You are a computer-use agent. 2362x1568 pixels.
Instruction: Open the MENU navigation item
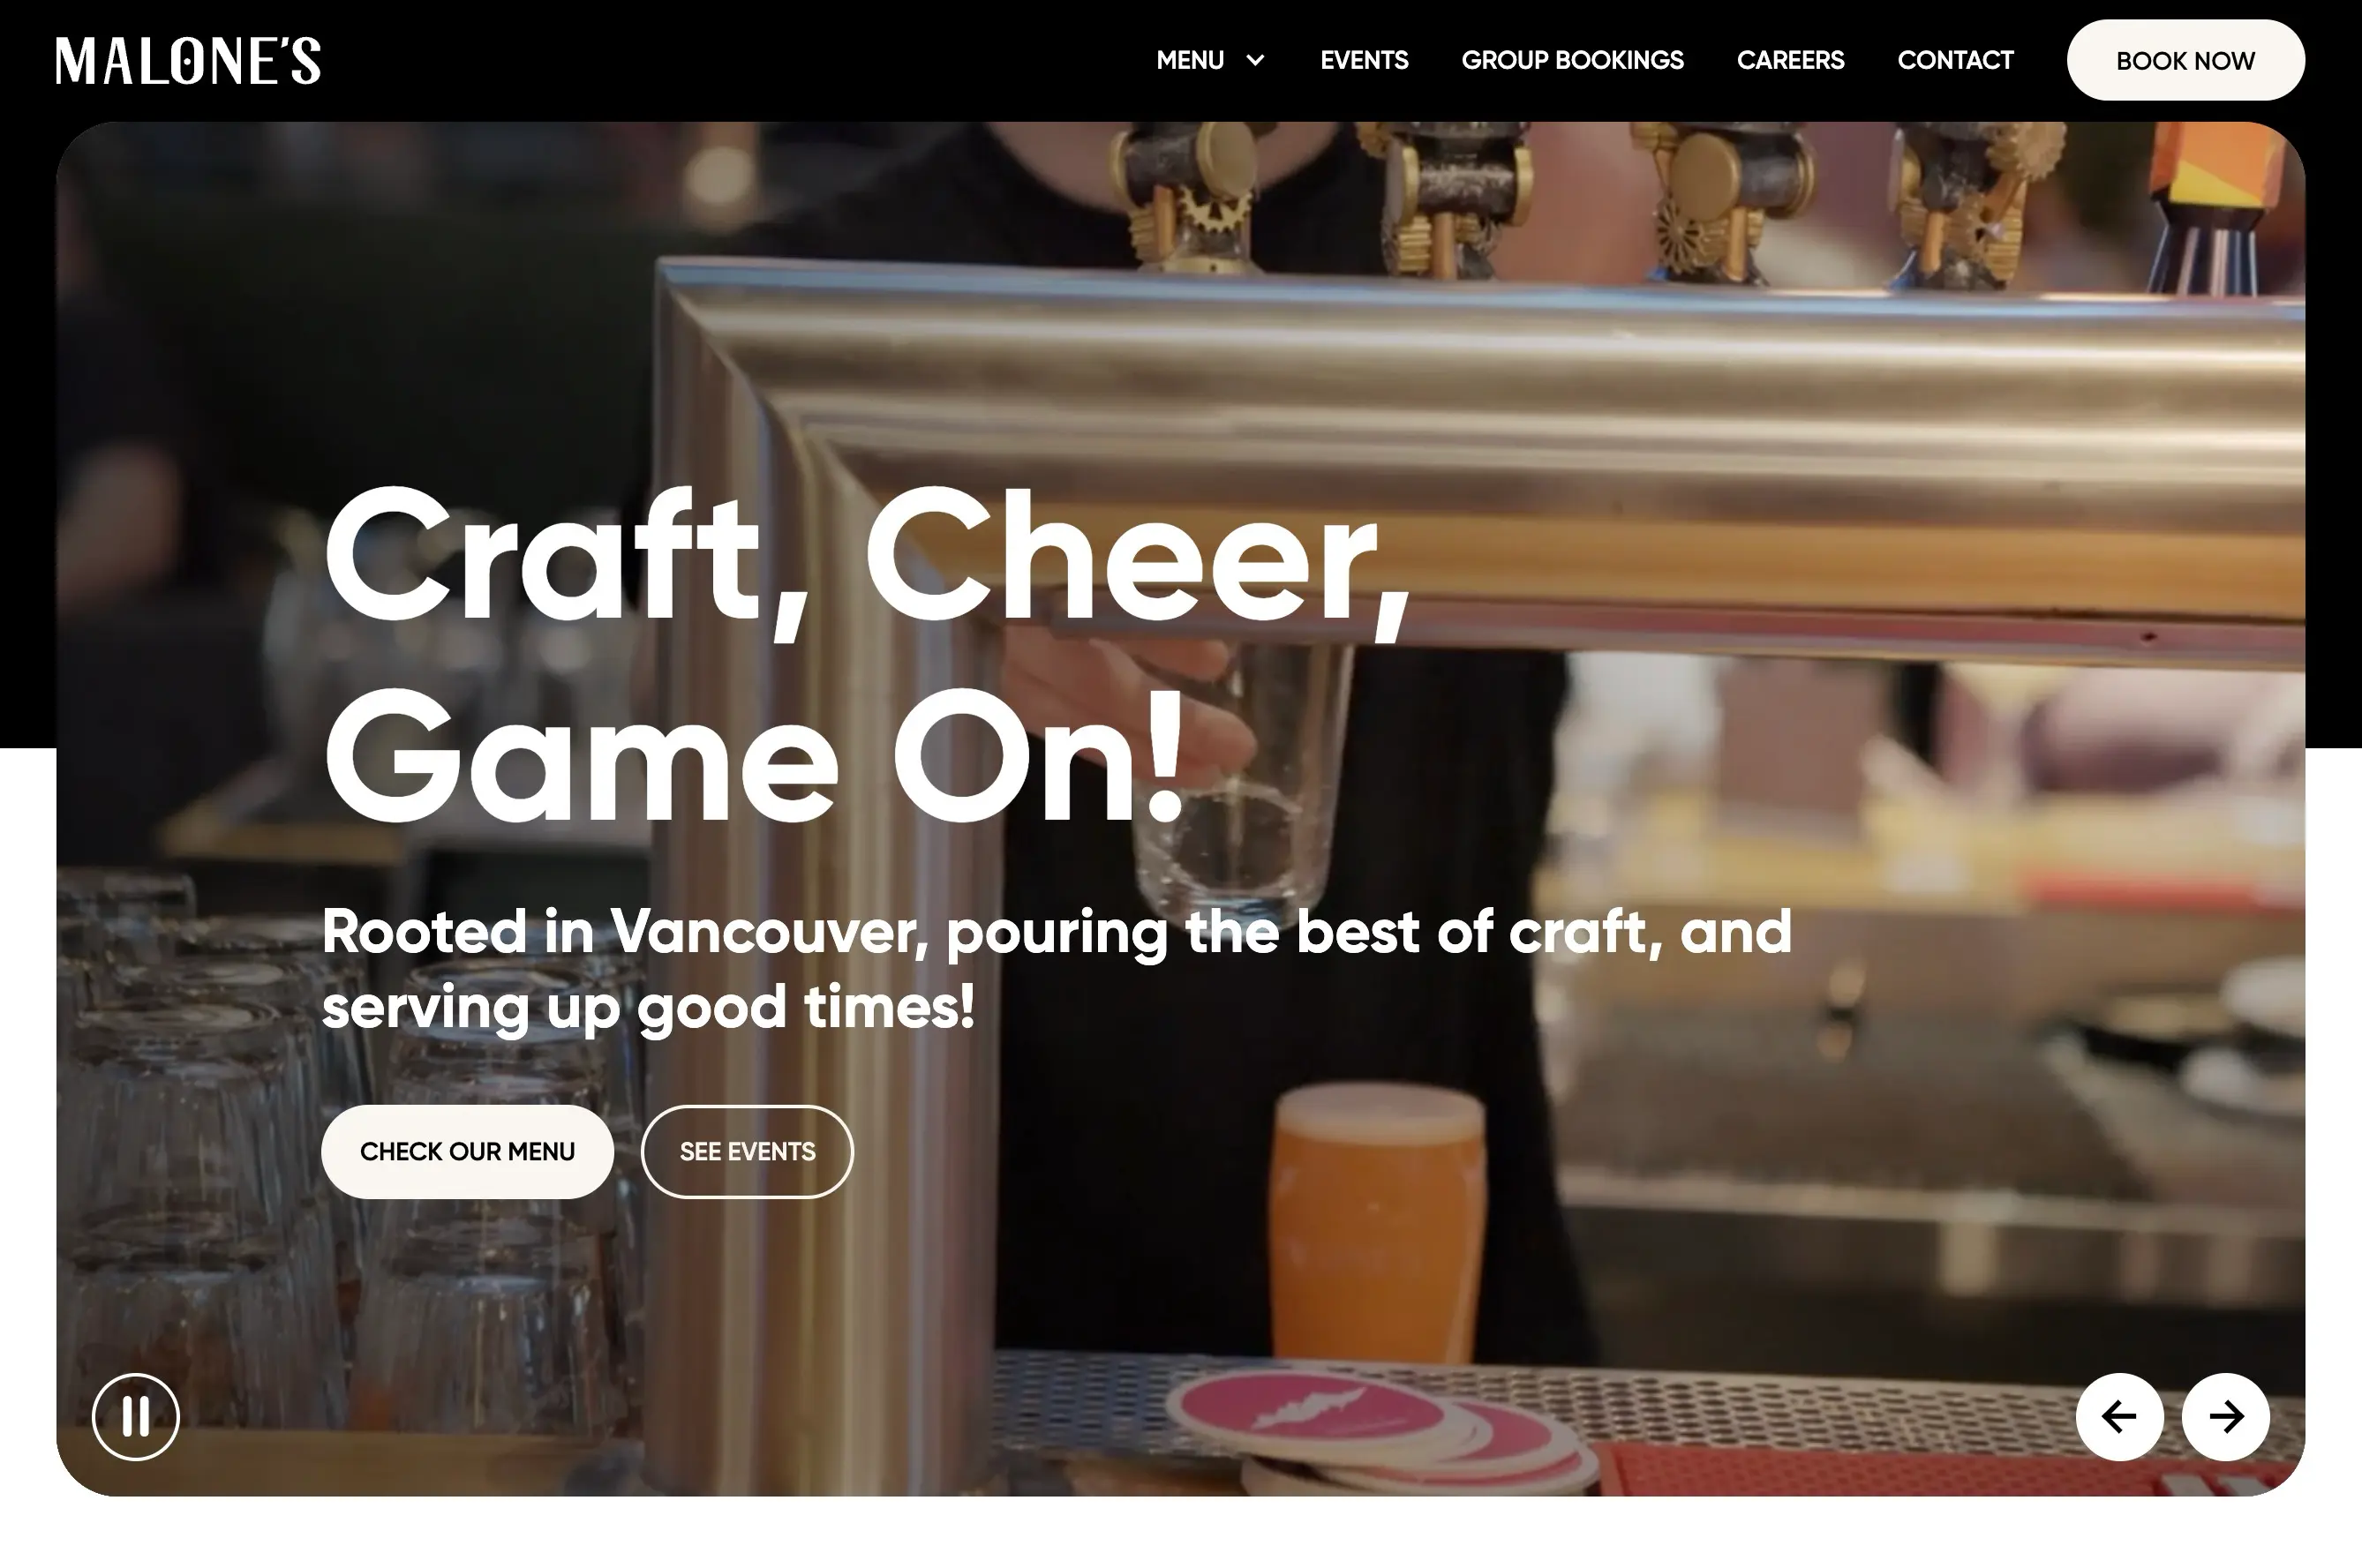(x=1190, y=60)
